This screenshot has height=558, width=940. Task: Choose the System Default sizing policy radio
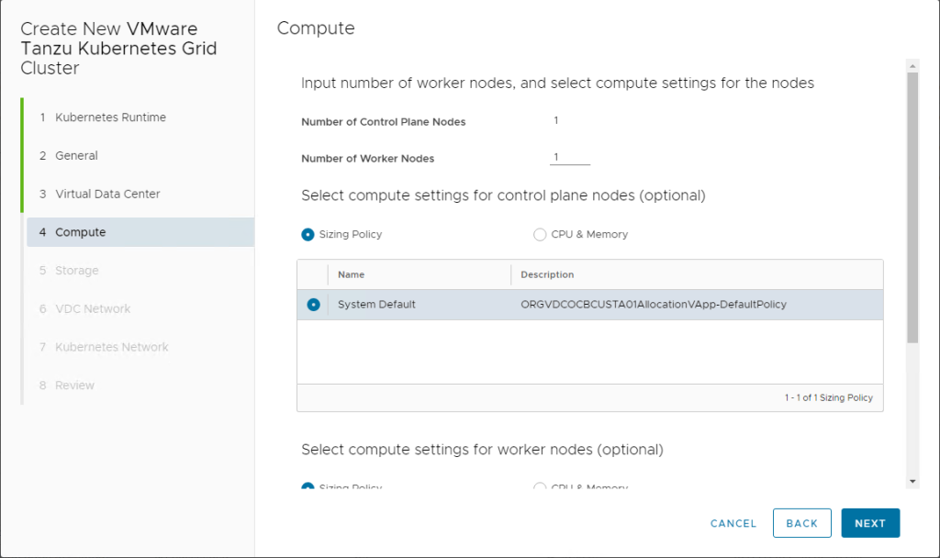click(313, 305)
